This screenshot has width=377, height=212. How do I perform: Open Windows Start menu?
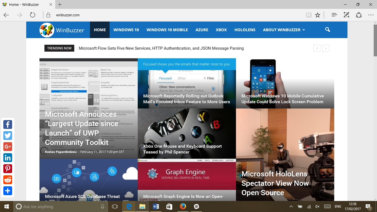[6, 206]
